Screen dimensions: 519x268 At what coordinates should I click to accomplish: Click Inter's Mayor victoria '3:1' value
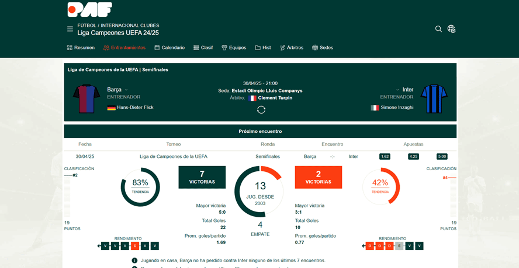299,212
